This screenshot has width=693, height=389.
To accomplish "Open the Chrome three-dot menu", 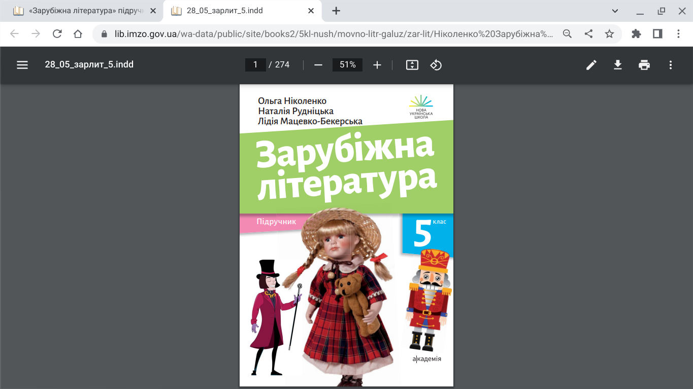I will tap(679, 34).
